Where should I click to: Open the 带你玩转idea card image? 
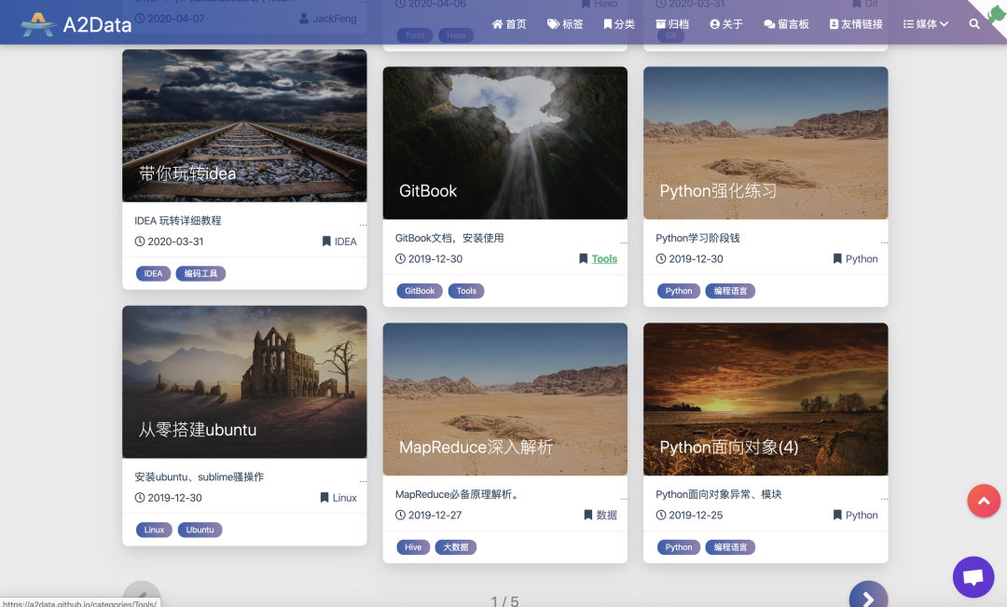click(x=244, y=126)
